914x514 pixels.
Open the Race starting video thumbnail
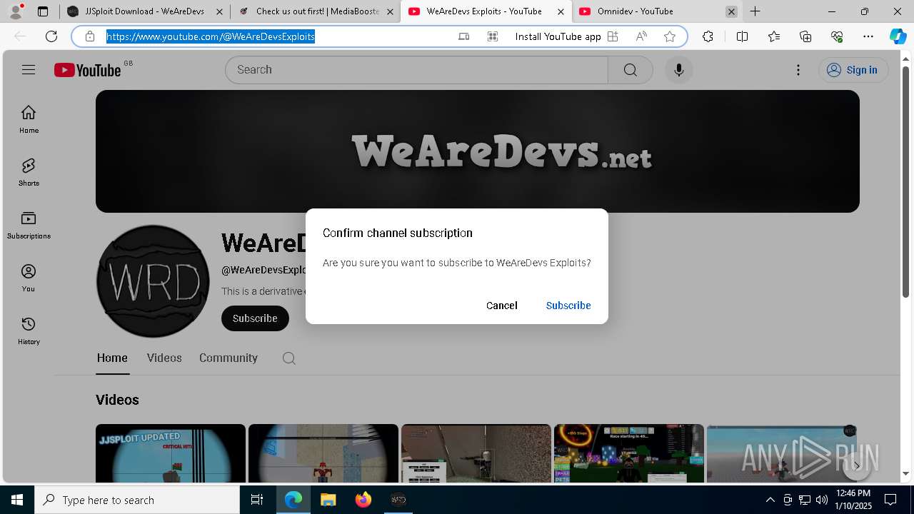coord(629,453)
